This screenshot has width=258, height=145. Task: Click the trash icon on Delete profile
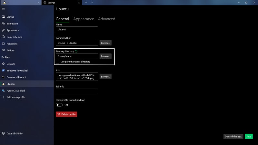coord(59,114)
